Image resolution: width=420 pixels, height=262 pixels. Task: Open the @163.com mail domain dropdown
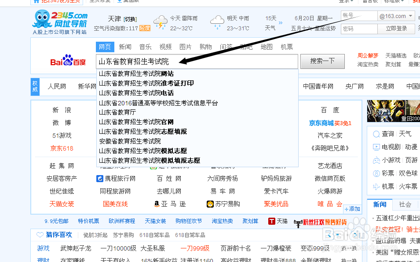tap(396, 16)
